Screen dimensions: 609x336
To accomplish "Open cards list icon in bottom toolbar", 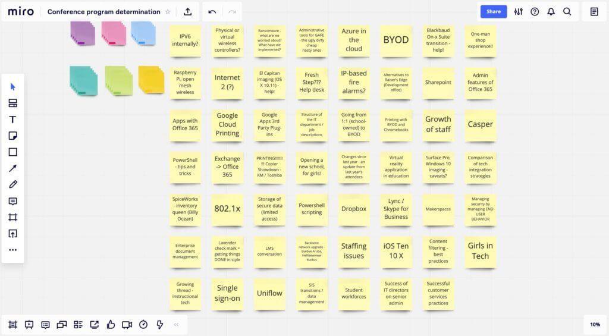I will pyautogui.click(x=78, y=325).
